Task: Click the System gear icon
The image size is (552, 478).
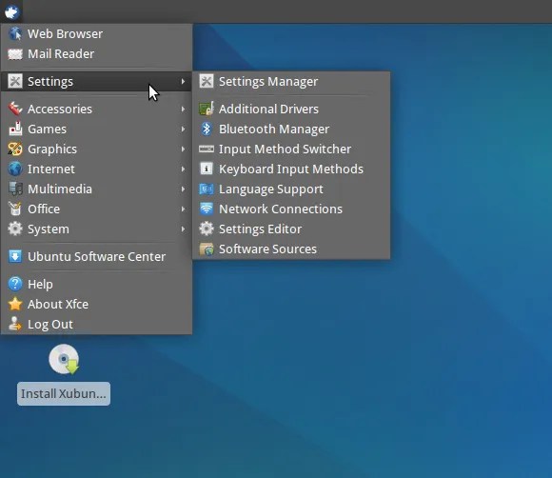Action: (x=15, y=229)
